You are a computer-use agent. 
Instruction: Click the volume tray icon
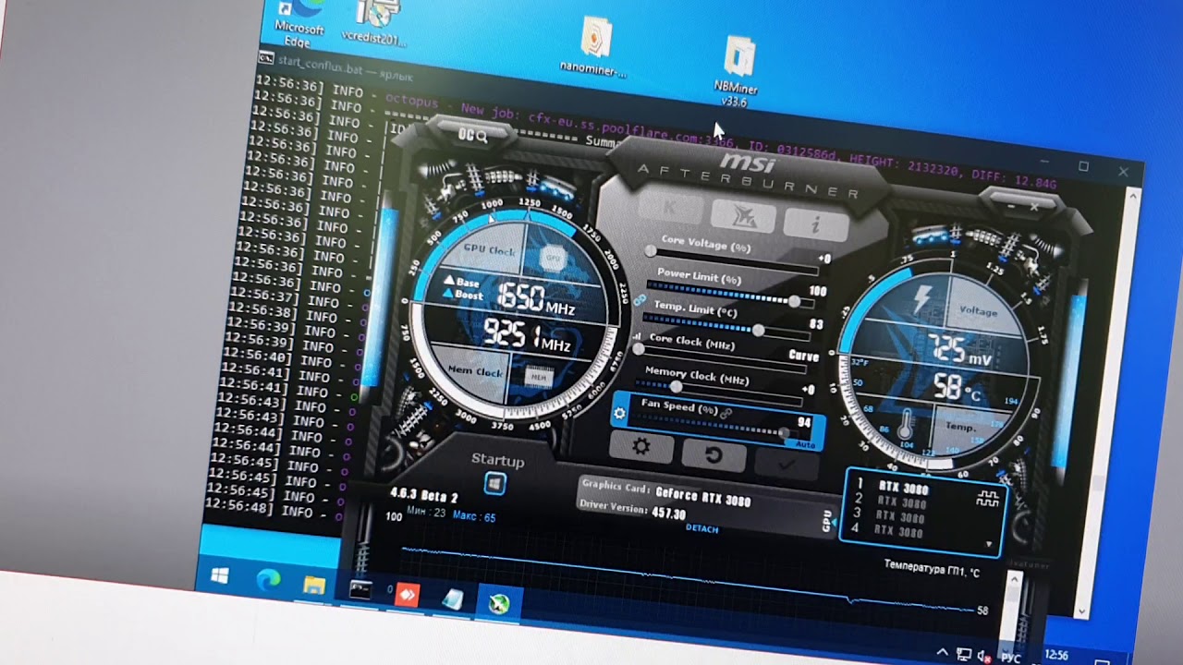(x=985, y=655)
